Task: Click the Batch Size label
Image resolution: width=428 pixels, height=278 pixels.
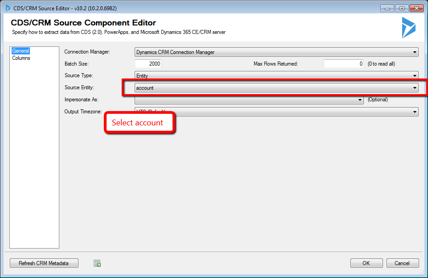Action: (x=76, y=64)
